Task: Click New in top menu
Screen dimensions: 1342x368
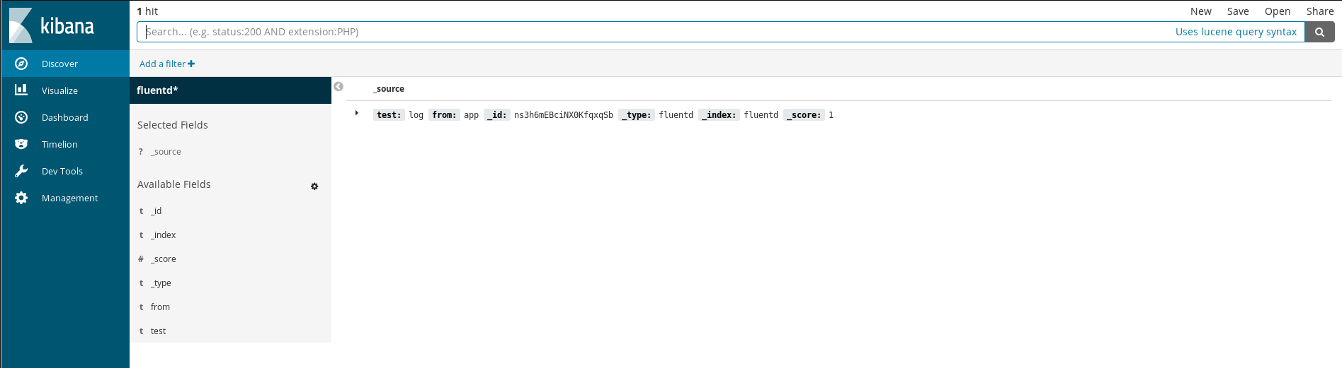Action: [1200, 11]
